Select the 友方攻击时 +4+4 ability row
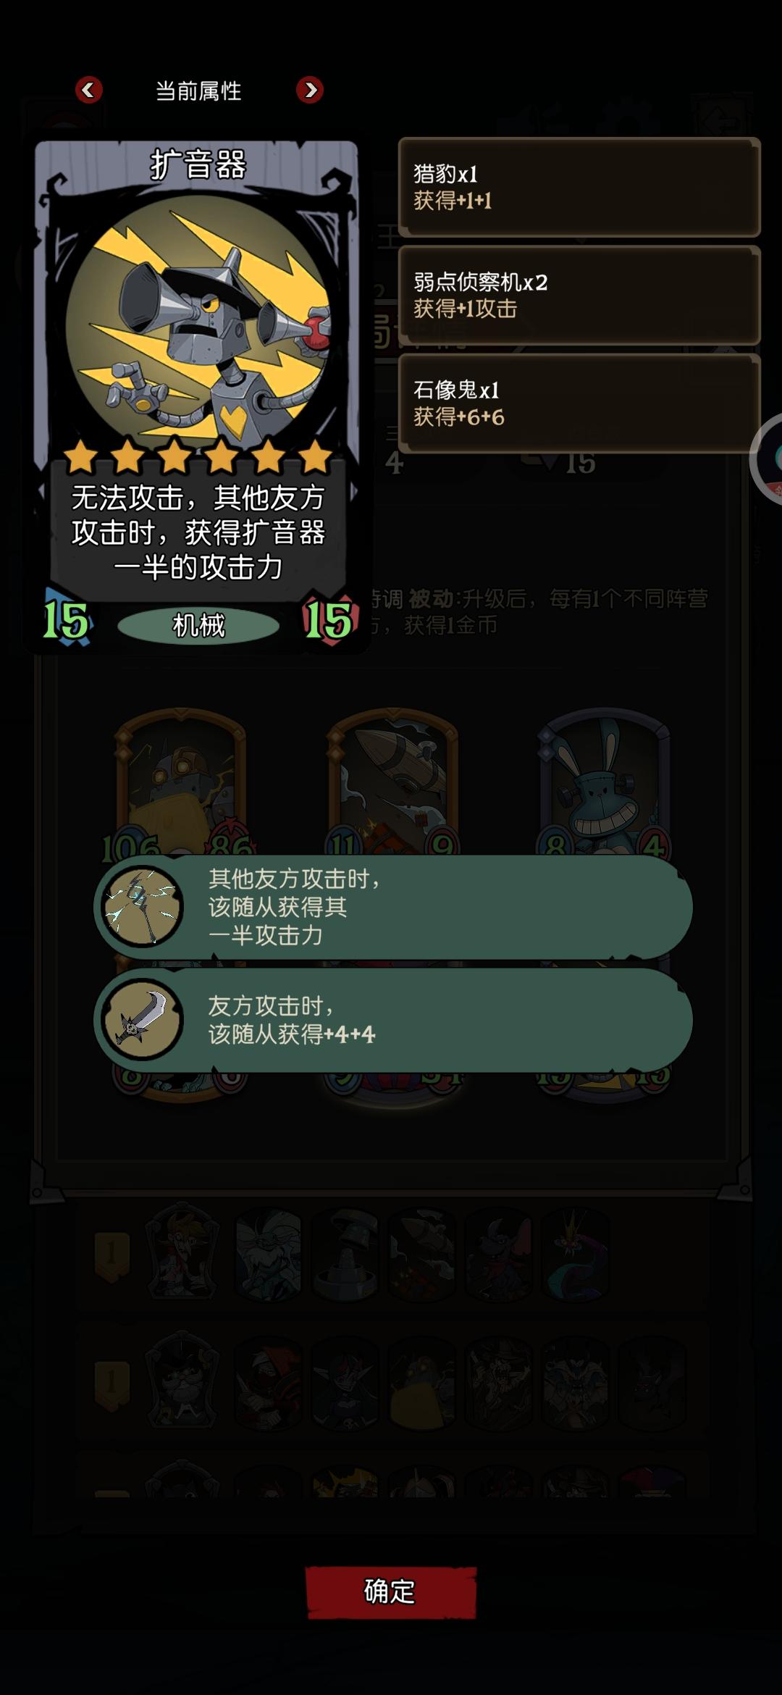 [393, 1019]
